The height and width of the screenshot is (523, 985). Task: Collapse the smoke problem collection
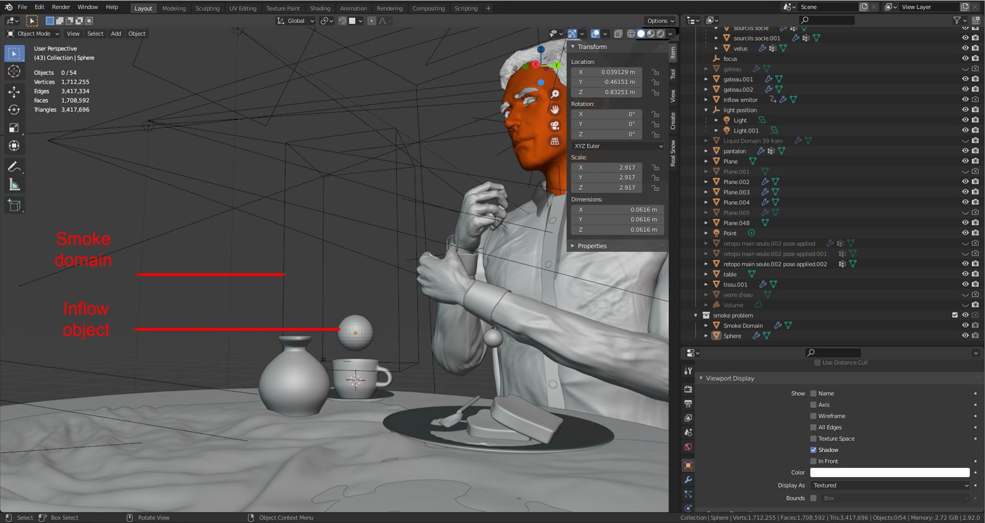695,315
